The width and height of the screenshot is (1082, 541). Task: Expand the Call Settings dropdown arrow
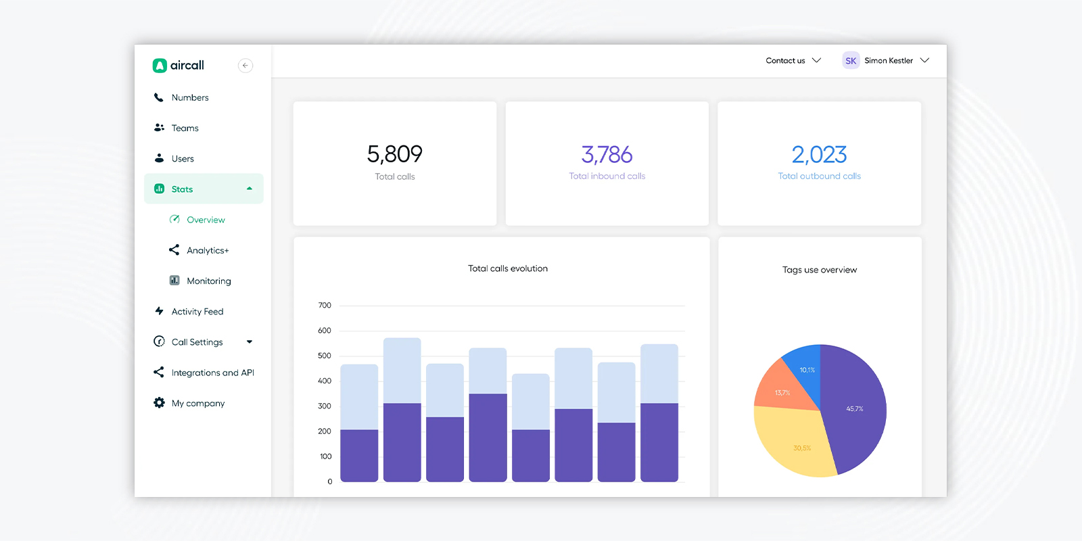tap(250, 342)
